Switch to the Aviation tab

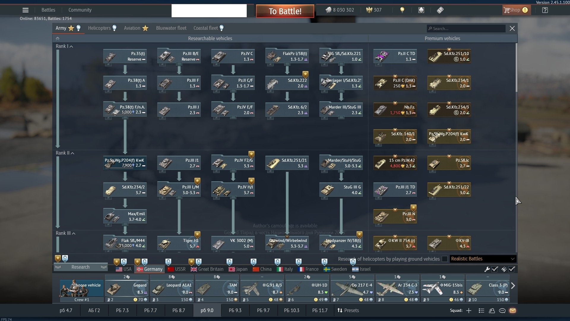(136, 28)
